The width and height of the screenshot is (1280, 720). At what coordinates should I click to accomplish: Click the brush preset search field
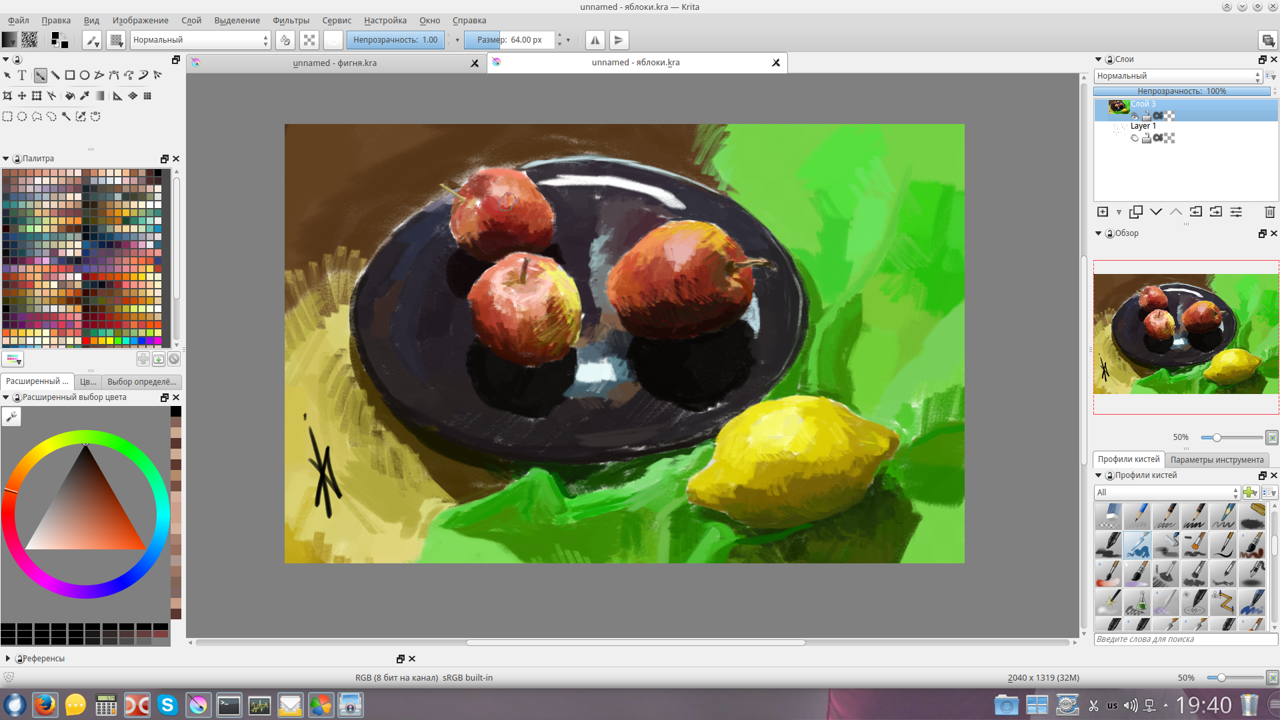tap(1185, 639)
